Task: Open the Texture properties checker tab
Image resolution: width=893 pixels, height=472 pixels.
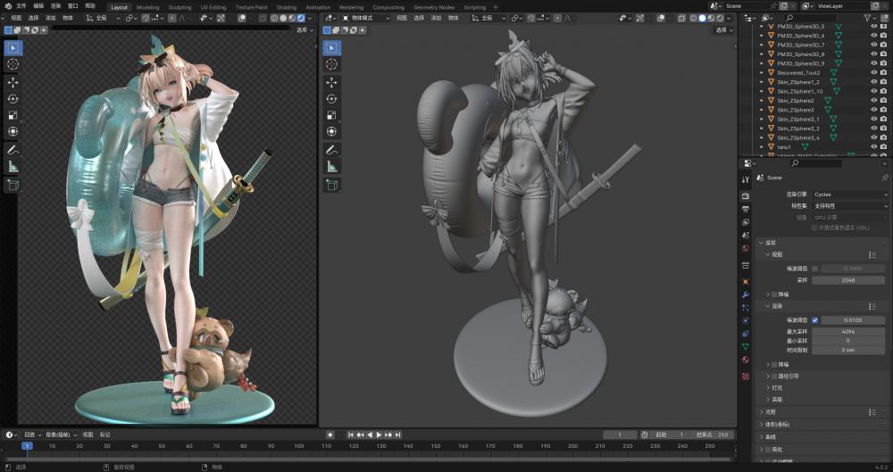Action: [746, 377]
